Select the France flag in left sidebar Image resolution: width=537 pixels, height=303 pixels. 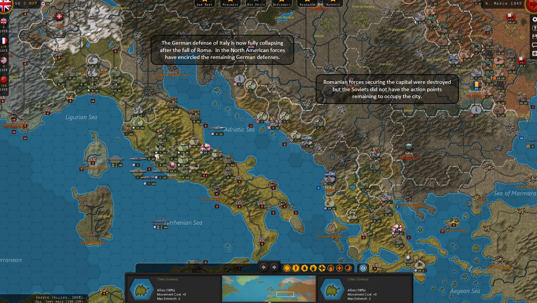point(4,41)
